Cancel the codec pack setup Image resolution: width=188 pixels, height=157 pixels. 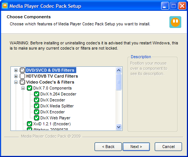point(168,147)
